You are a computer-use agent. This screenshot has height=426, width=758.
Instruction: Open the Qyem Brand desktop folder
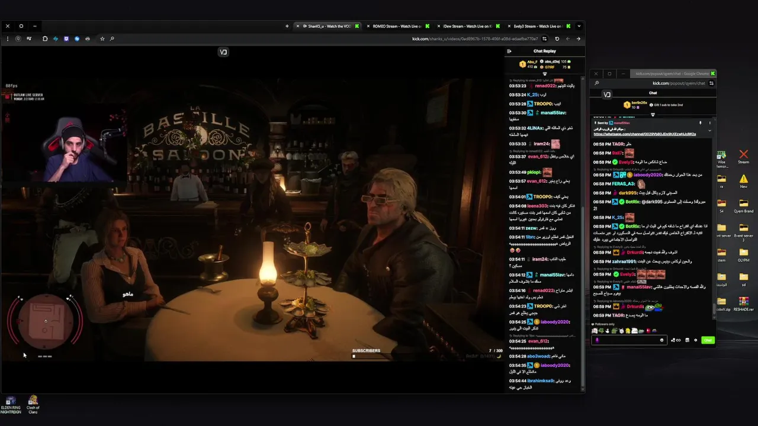tap(743, 206)
